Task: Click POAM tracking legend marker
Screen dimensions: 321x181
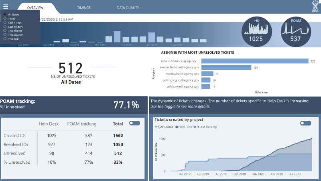Action: [195, 127]
